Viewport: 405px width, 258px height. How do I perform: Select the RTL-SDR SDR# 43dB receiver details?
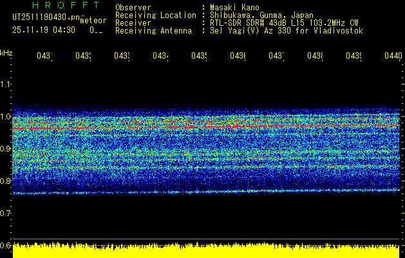[x=284, y=23]
